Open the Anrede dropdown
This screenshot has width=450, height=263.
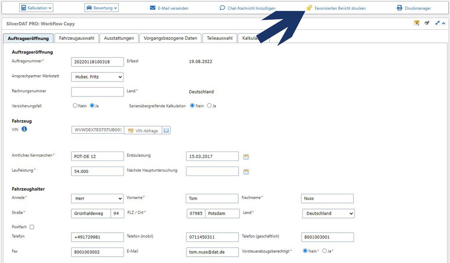97,199
